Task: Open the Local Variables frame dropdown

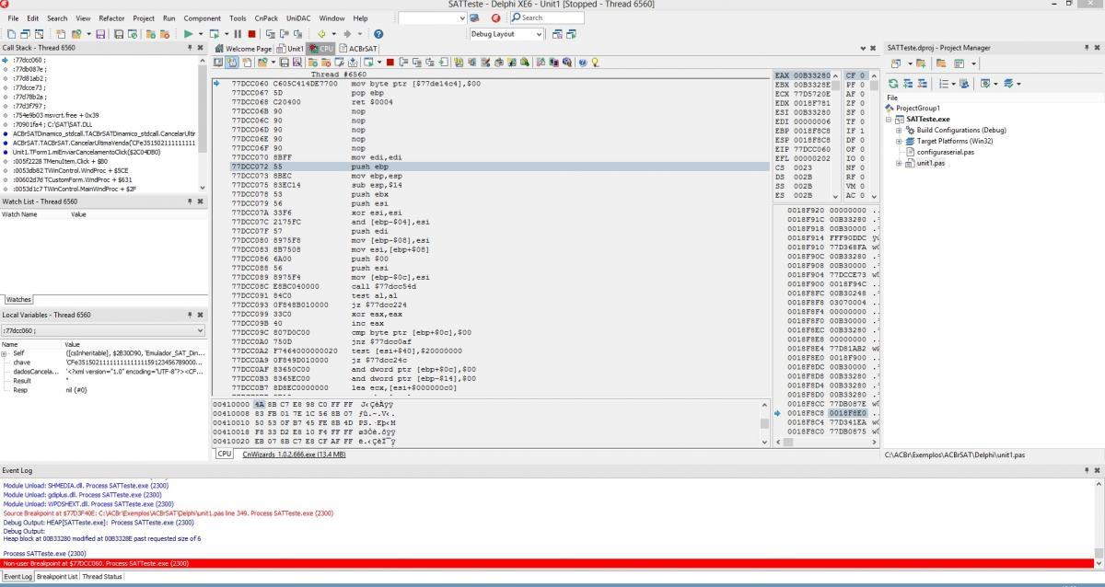Action: point(200,330)
